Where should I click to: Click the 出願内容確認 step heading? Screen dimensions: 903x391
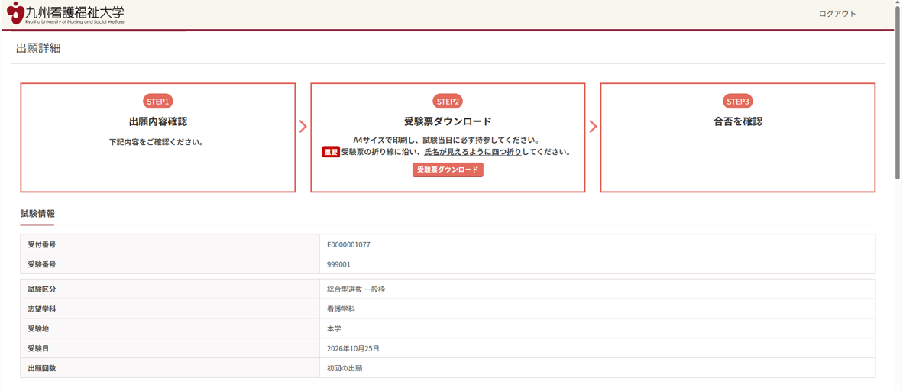[158, 121]
